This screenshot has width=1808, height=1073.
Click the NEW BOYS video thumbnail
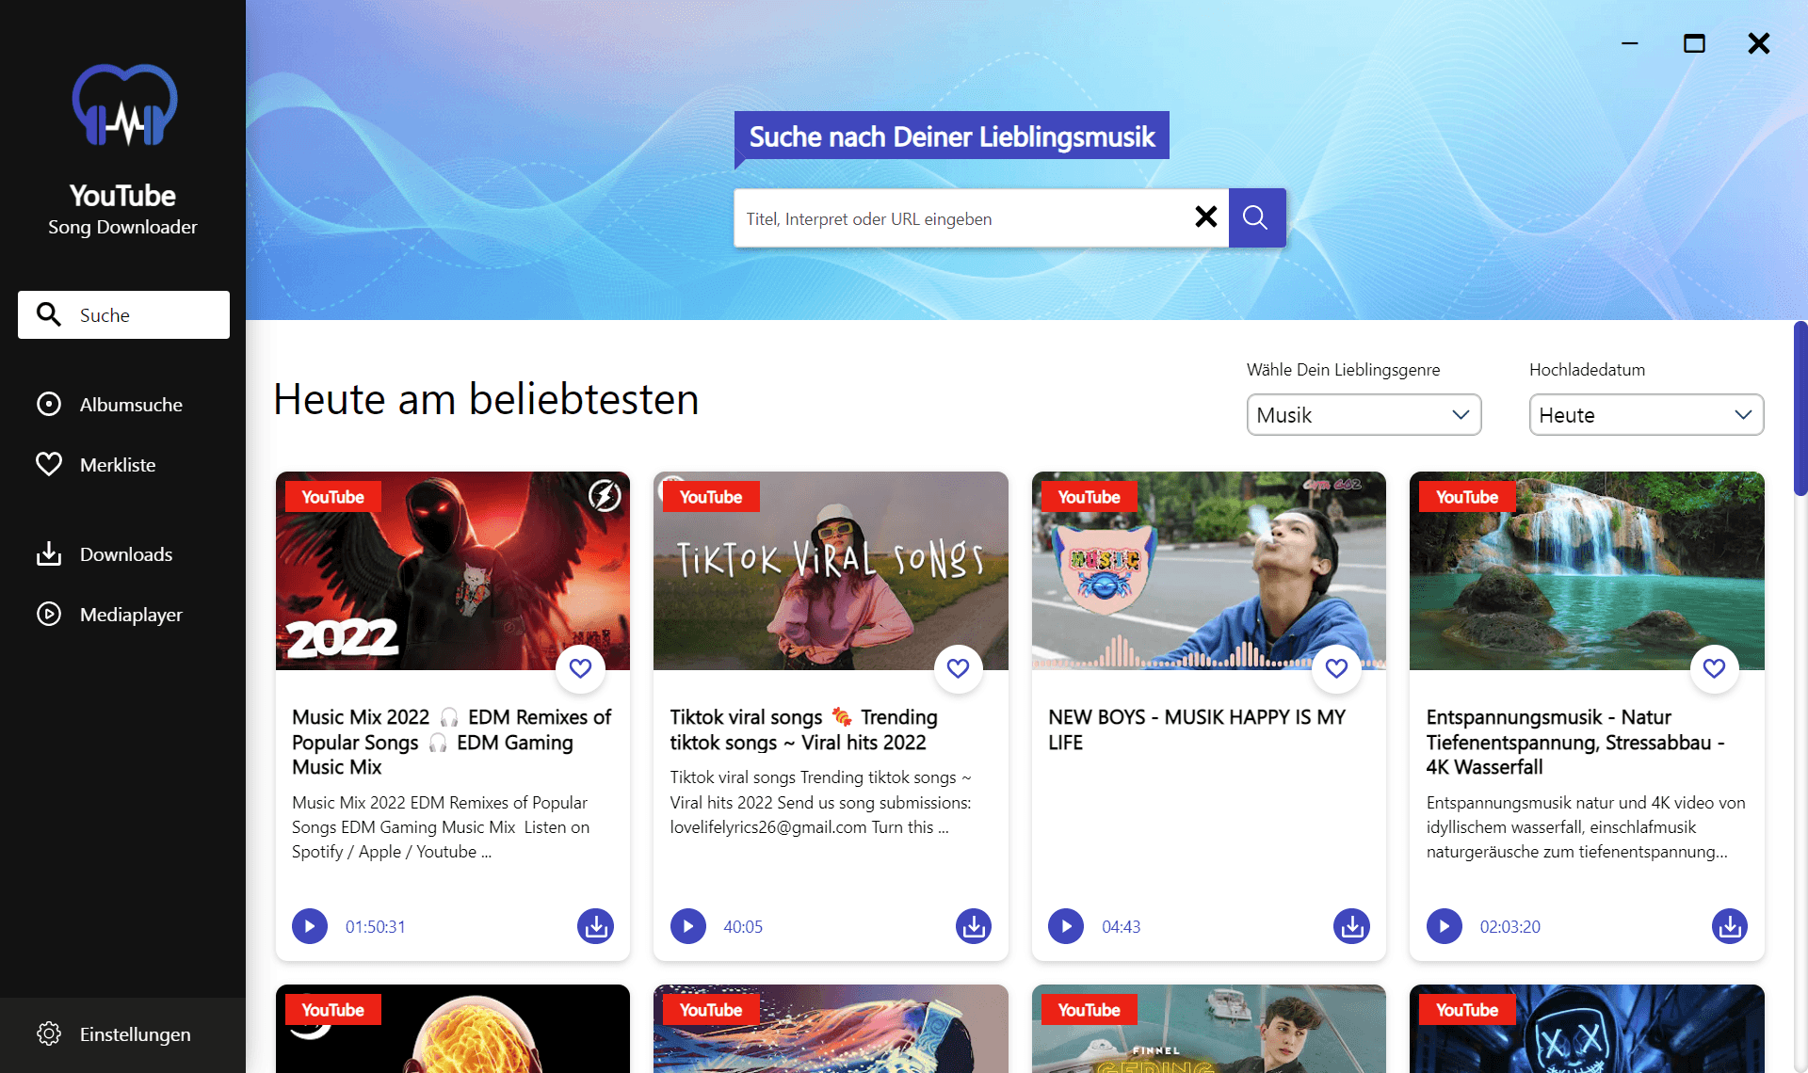pos(1209,570)
